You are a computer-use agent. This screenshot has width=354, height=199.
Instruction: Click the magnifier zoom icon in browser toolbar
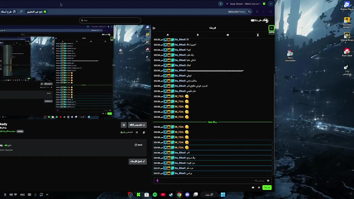pos(21,12)
